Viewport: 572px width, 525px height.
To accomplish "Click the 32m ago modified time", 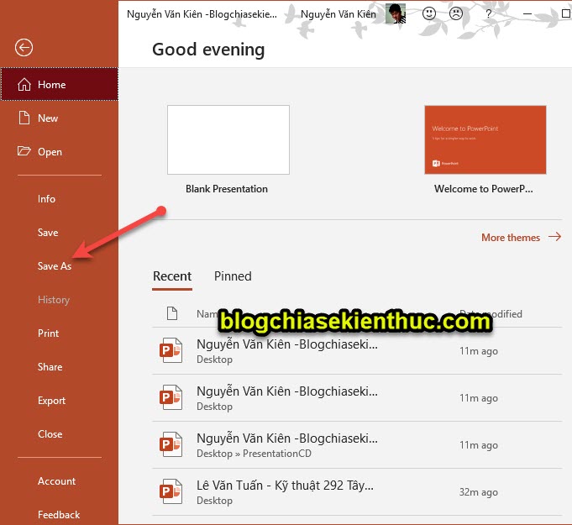I will [478, 492].
